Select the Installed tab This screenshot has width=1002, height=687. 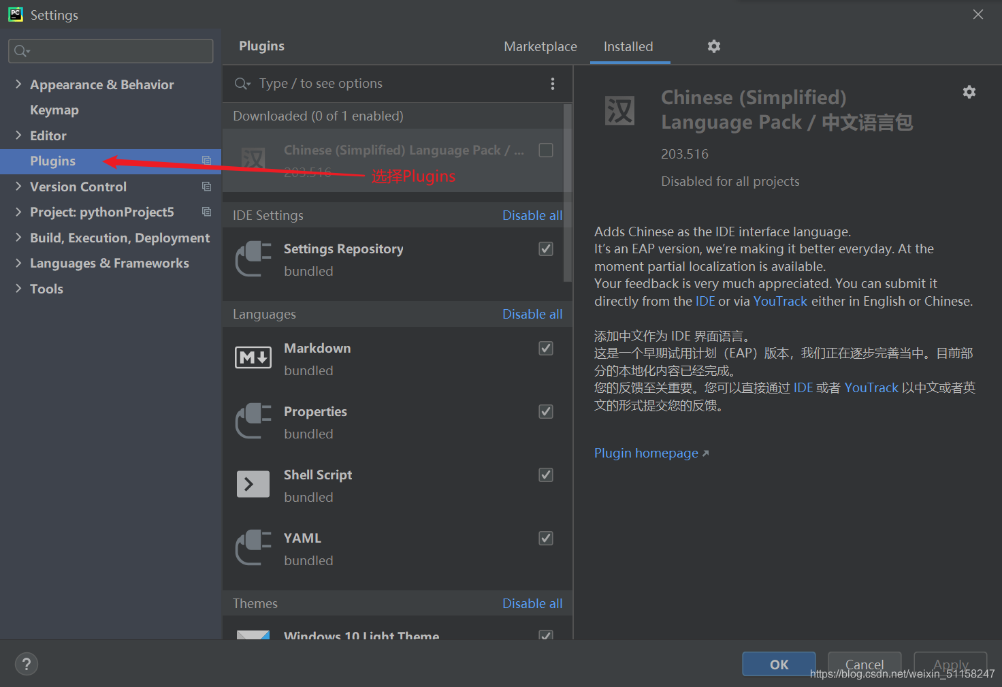(x=628, y=46)
